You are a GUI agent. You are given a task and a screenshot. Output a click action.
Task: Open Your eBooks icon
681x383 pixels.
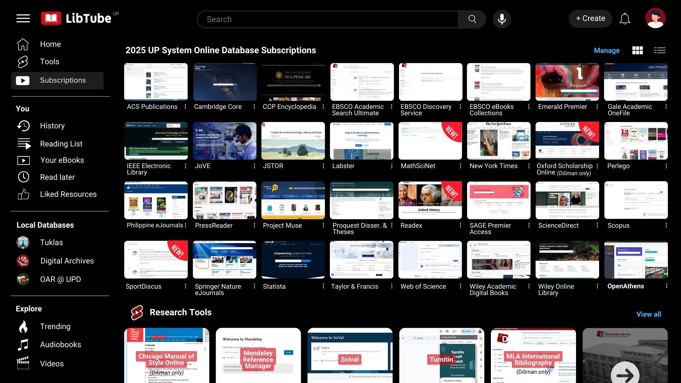click(x=24, y=160)
